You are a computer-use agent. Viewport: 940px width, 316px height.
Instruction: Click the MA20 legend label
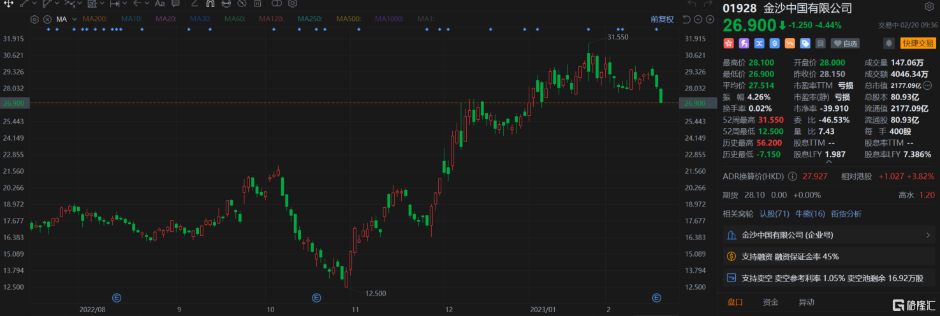(x=166, y=19)
